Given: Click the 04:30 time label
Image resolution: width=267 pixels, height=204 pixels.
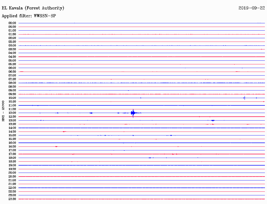Looking at the screenshot, I should 12,57.
